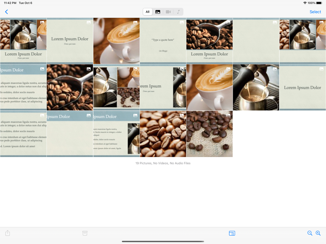Zoom in thumbnails with plus magnifier

click(x=318, y=233)
